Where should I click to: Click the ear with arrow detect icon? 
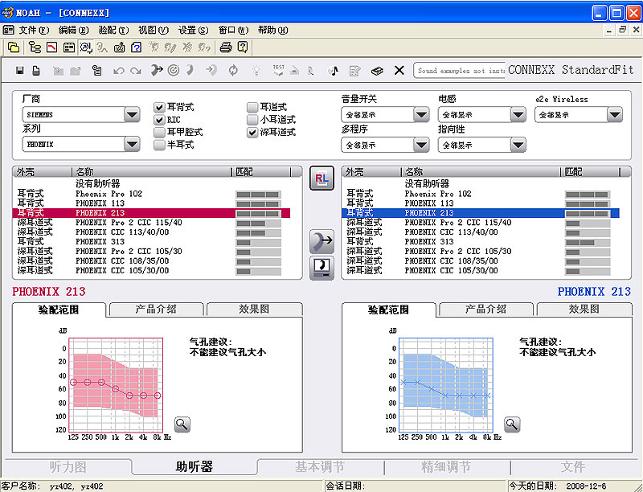click(x=156, y=71)
